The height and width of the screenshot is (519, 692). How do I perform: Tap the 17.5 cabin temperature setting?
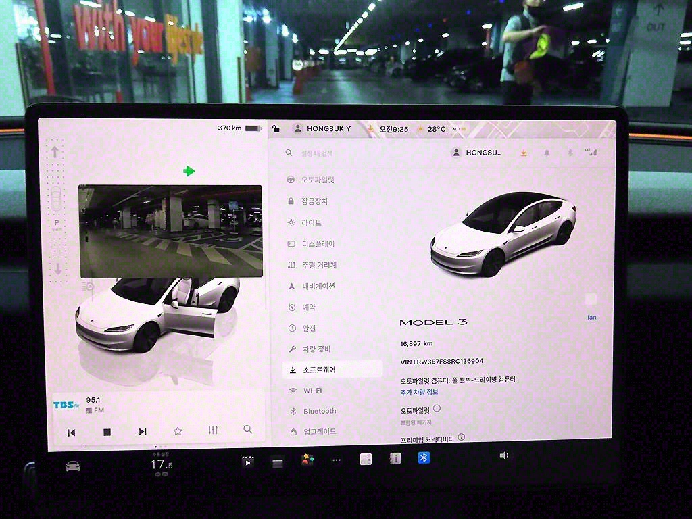(x=161, y=465)
